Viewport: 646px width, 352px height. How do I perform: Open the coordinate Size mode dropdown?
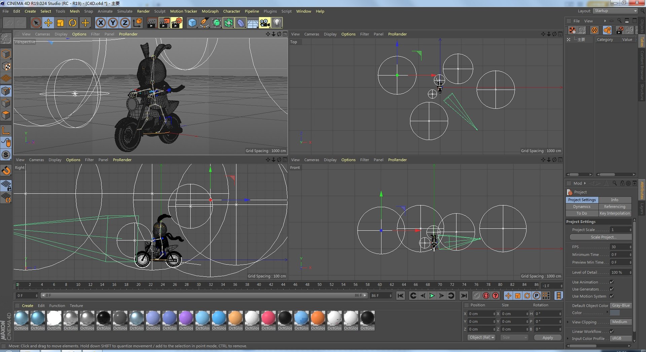pyautogui.click(x=514, y=338)
